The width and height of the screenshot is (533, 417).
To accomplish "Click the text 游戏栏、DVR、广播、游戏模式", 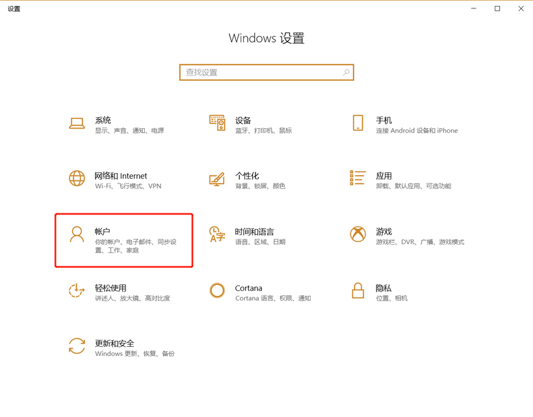I will [420, 242].
